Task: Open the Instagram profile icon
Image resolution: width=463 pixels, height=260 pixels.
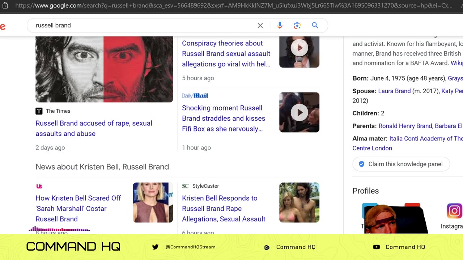Action: pyautogui.click(x=454, y=211)
